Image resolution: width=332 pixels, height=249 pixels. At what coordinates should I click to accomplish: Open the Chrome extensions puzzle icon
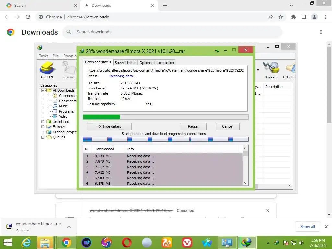tap(294, 17)
